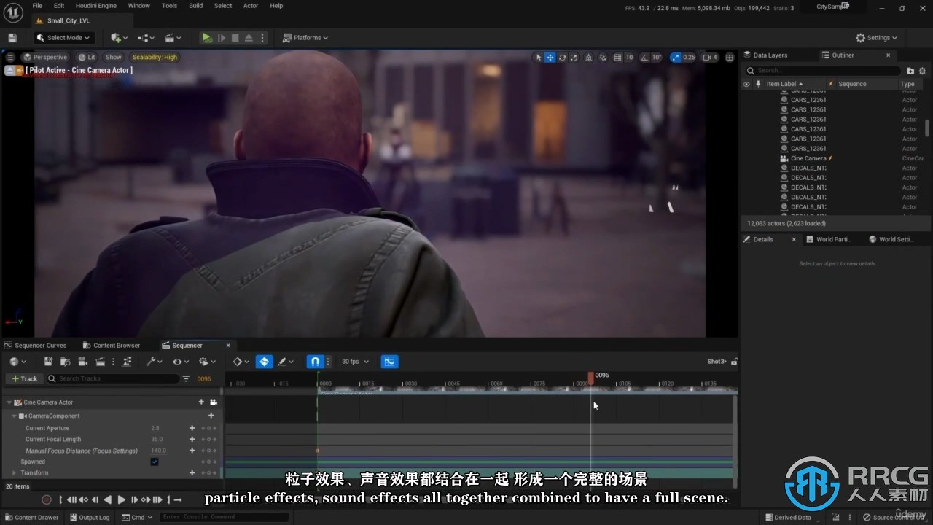Click the Lit view mode button
This screenshot has height=525, width=933.
click(x=87, y=57)
